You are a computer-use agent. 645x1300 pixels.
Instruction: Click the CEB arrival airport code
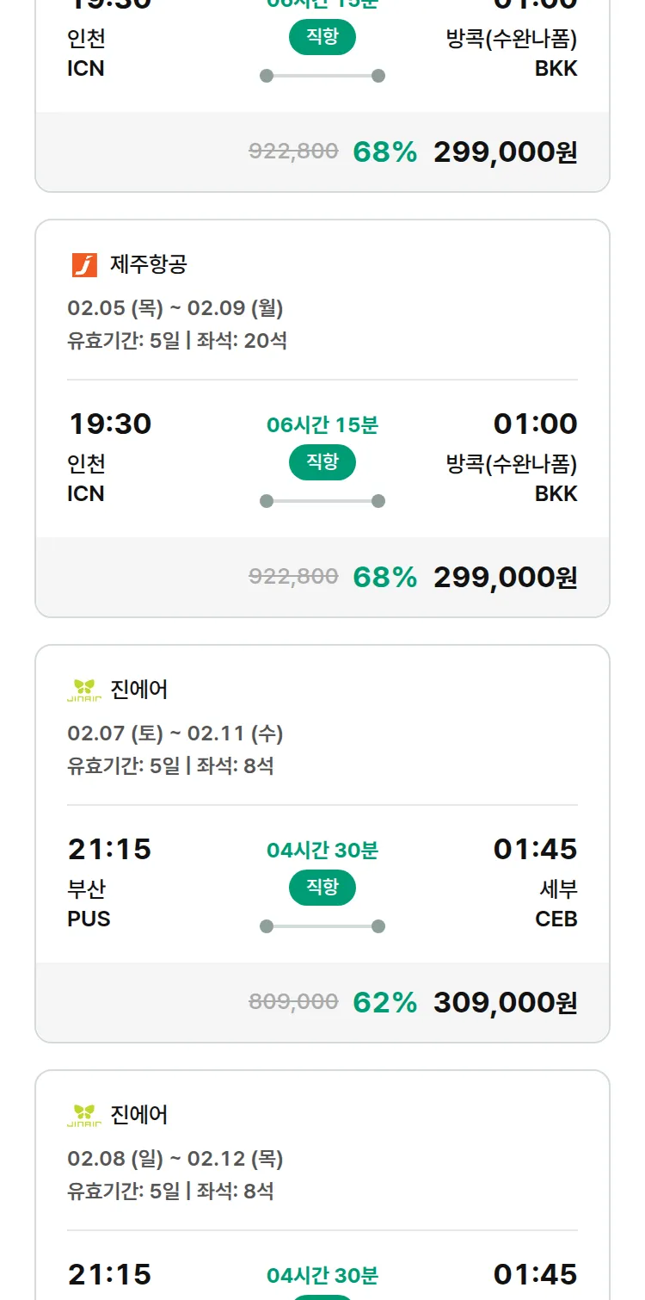tap(556, 919)
